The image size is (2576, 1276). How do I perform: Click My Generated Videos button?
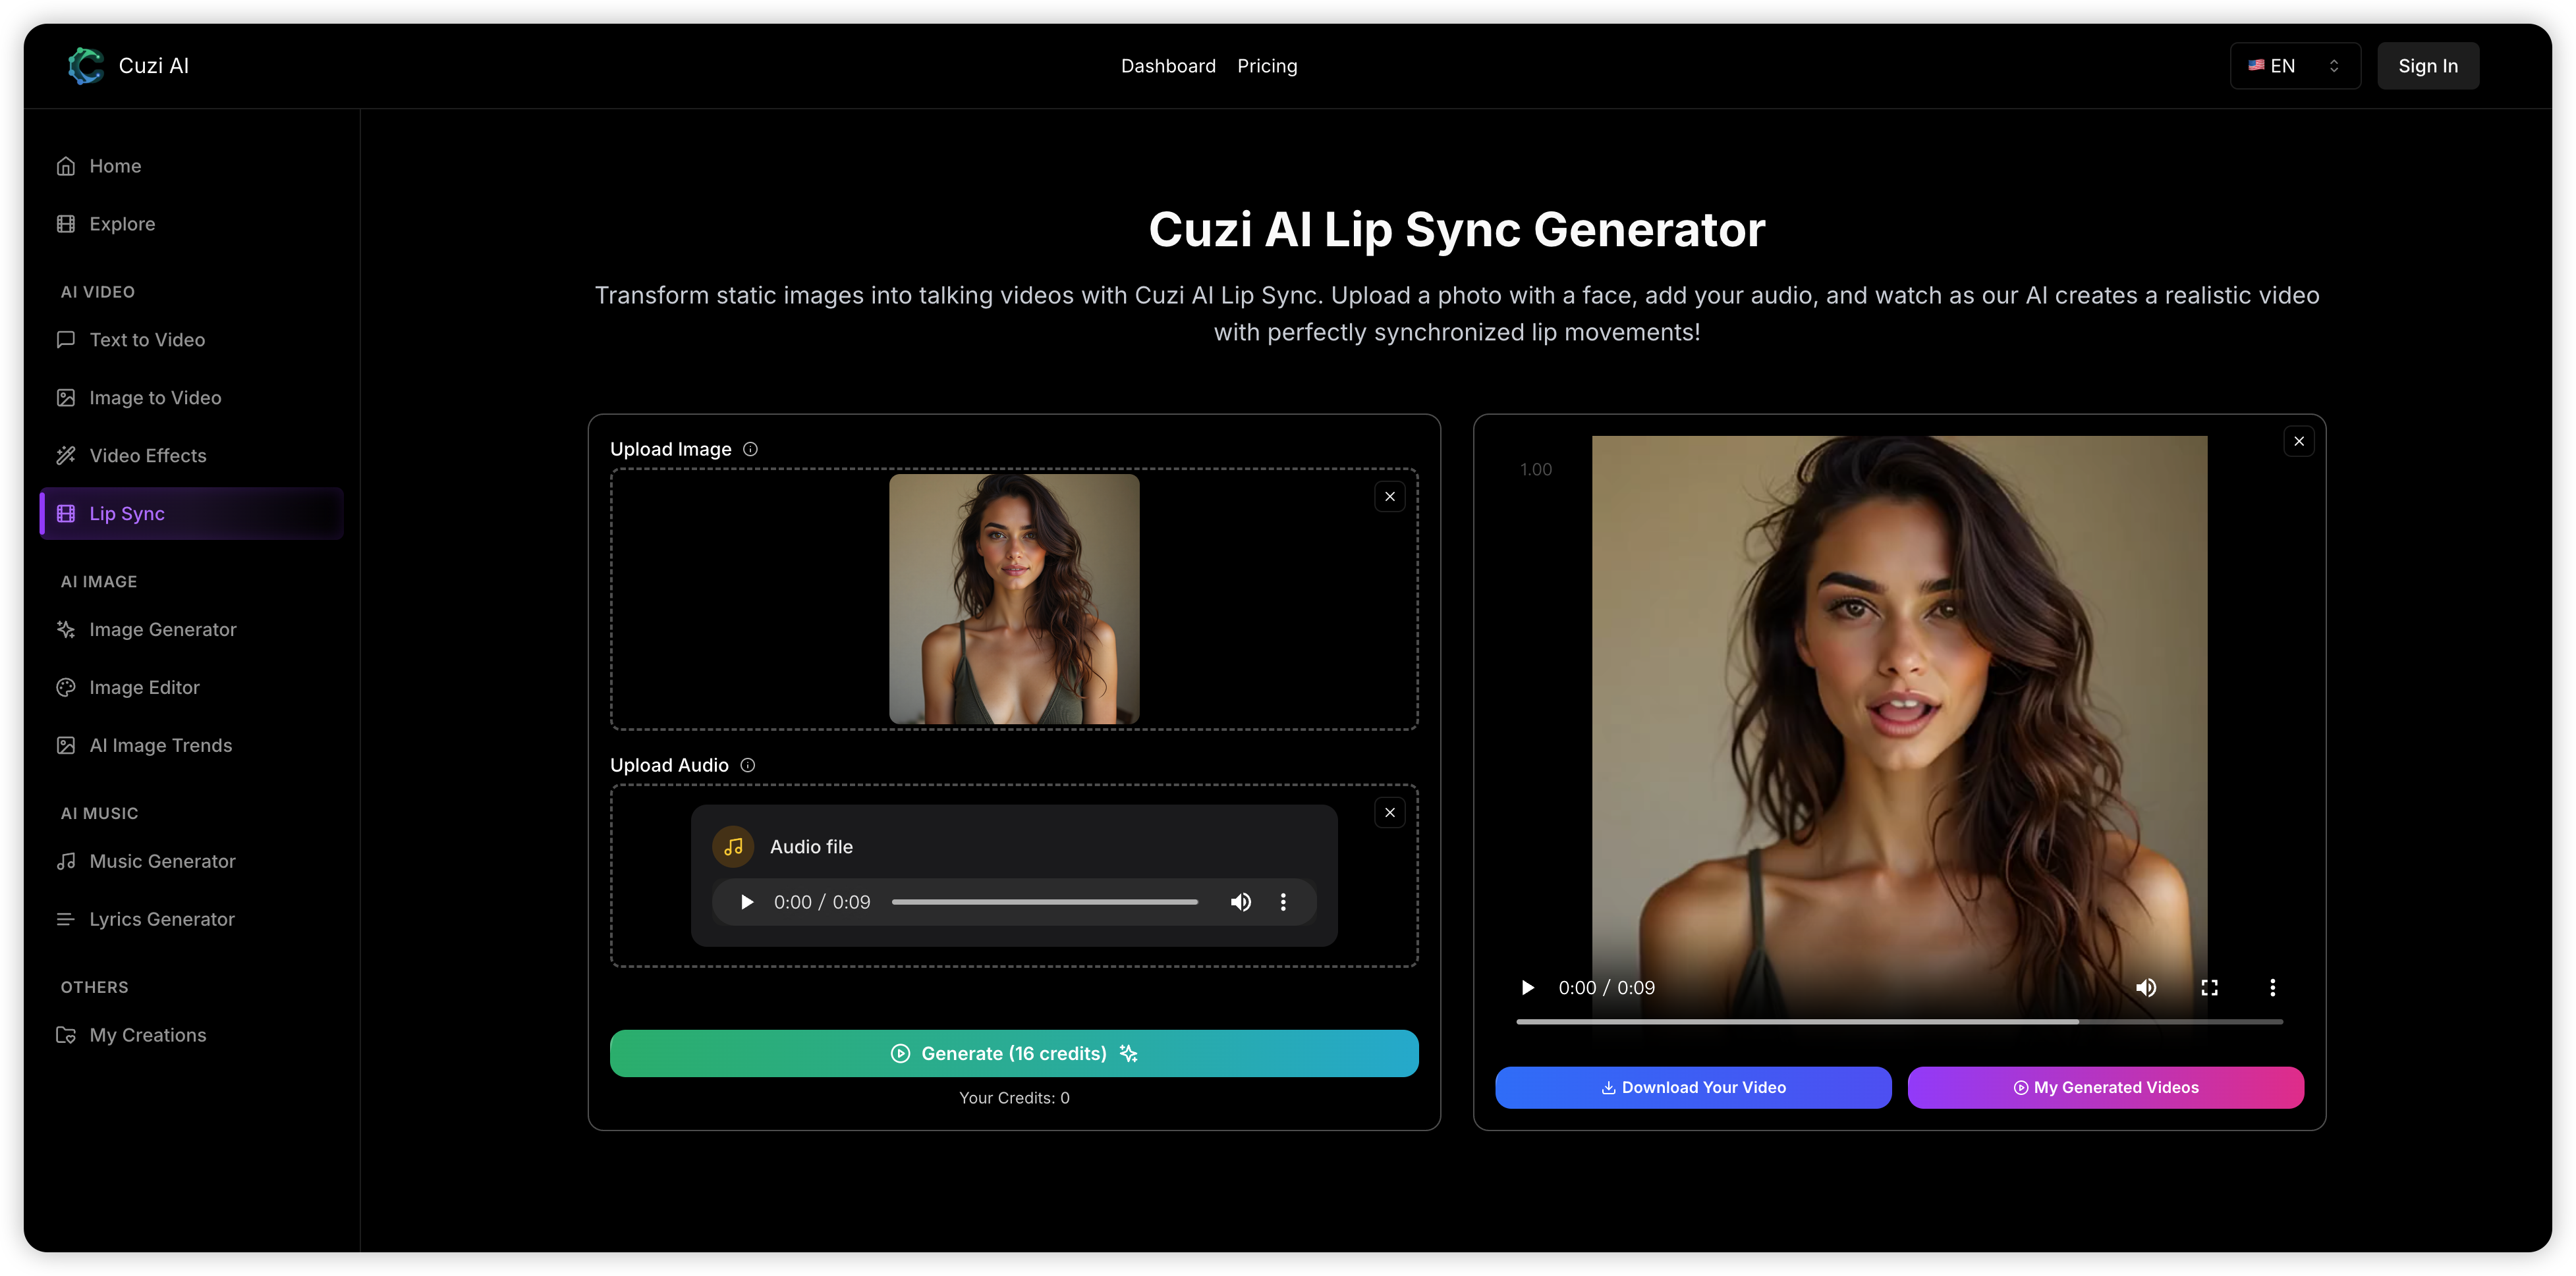[2105, 1087]
